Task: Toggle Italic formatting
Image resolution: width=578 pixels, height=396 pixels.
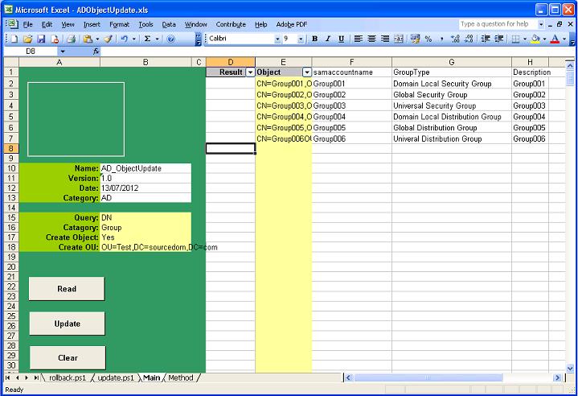Action: 328,39
